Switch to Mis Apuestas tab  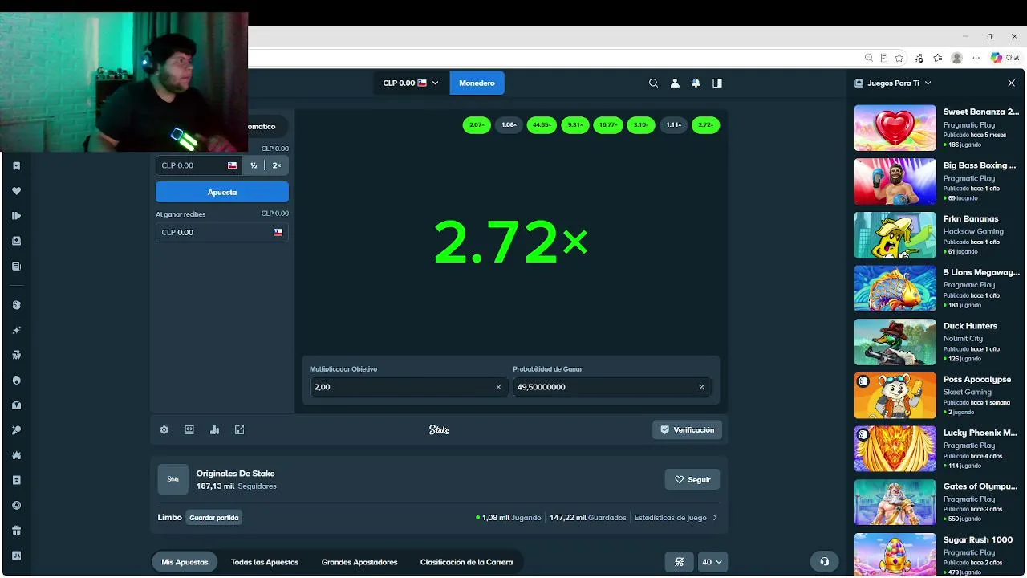click(x=185, y=562)
